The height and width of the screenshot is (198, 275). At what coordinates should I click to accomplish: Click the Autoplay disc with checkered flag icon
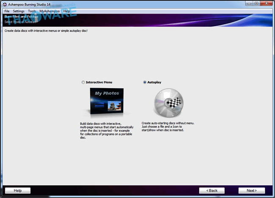click(169, 103)
